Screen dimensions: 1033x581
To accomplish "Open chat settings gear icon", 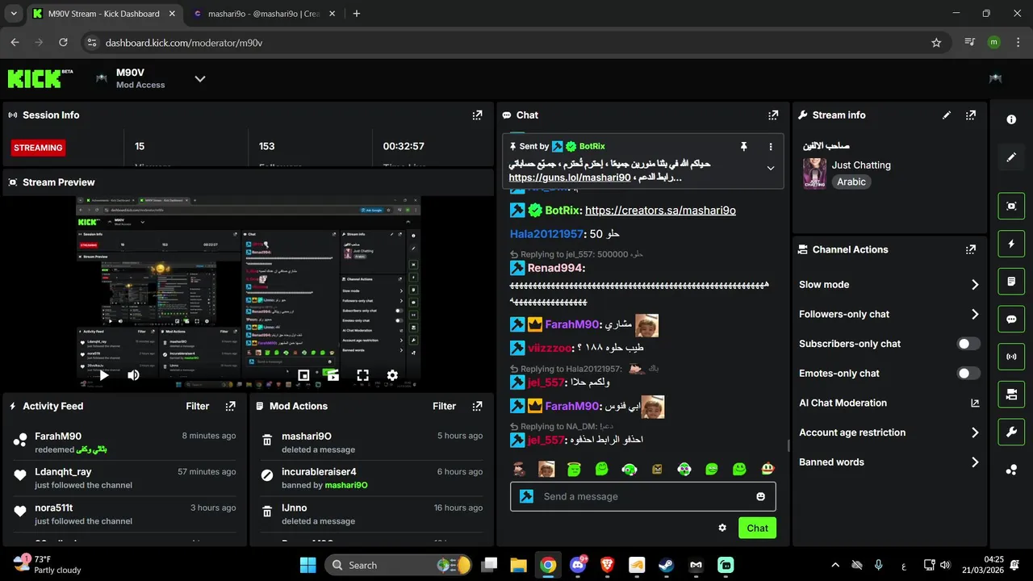I will pos(722,528).
